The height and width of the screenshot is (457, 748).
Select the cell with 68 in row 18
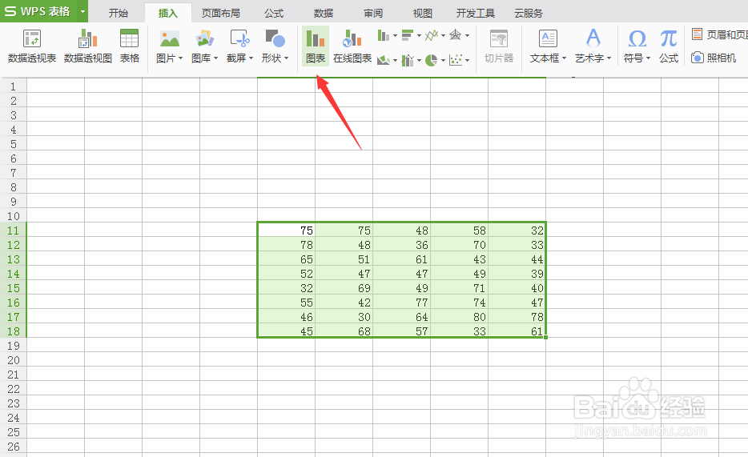click(x=344, y=331)
